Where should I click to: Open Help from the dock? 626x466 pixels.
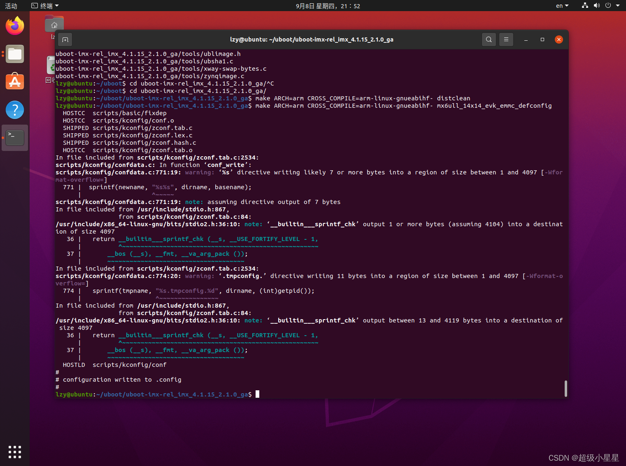[15, 110]
